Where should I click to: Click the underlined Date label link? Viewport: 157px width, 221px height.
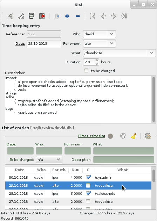pyautogui.click(x=20, y=44)
